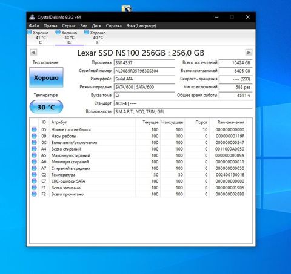Open the Язык(Language) menu
The image size is (291, 274).
[141, 25]
